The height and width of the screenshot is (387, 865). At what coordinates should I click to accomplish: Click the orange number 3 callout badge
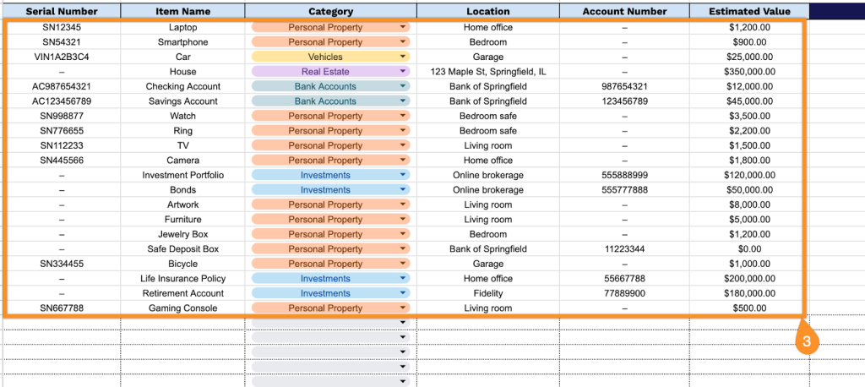click(x=807, y=342)
